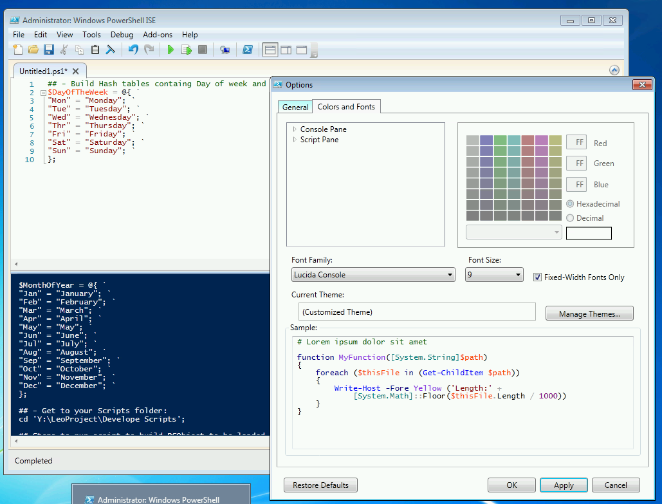Click the gray Redo arrow icon
This screenshot has height=504, width=662.
(149, 50)
